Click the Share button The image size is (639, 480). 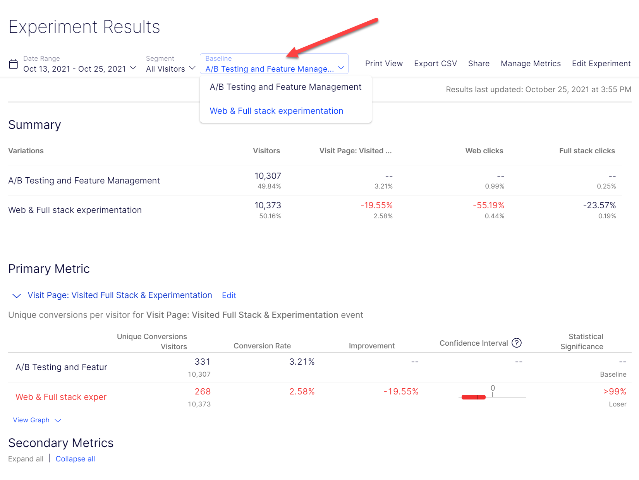pos(479,63)
